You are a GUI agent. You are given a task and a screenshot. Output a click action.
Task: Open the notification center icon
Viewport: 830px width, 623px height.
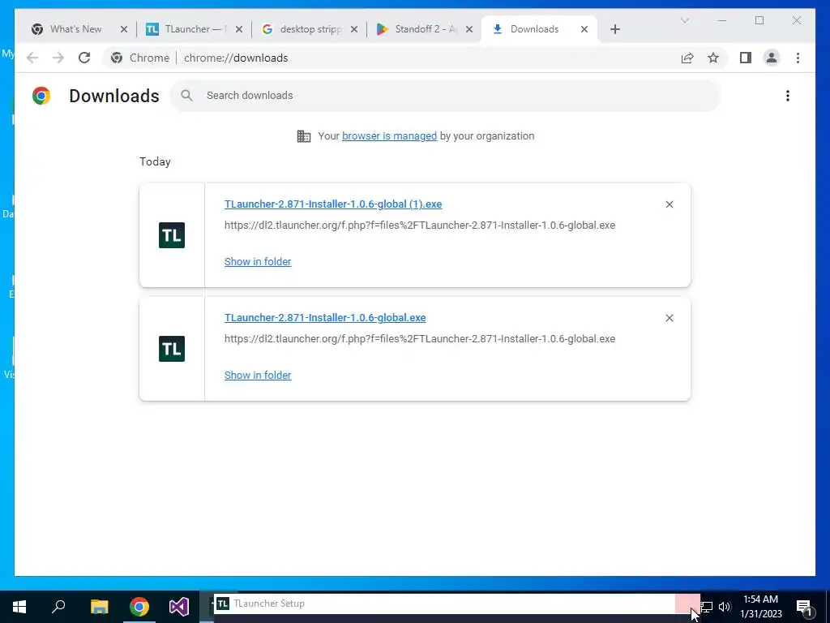(804, 607)
